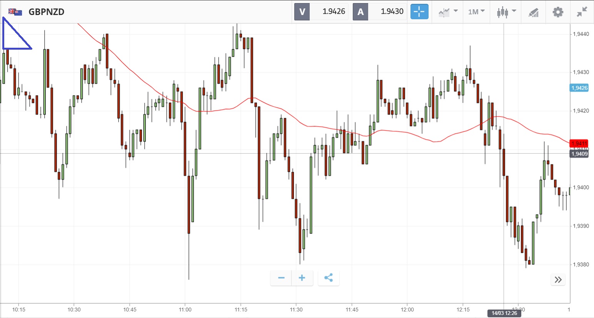Select the GBPNZD instrument name

click(47, 12)
